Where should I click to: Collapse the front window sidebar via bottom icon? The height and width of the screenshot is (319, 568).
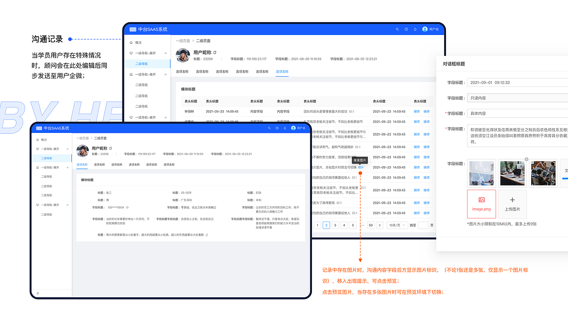38,293
